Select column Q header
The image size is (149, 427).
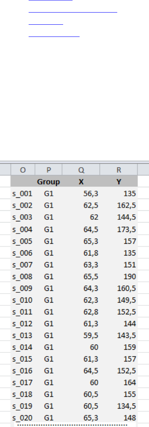coord(81,170)
